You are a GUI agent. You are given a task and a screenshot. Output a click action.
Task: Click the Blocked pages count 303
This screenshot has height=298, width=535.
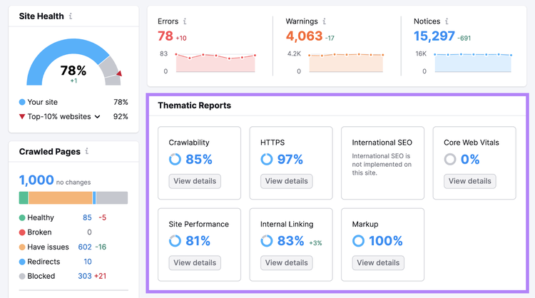tap(85, 276)
